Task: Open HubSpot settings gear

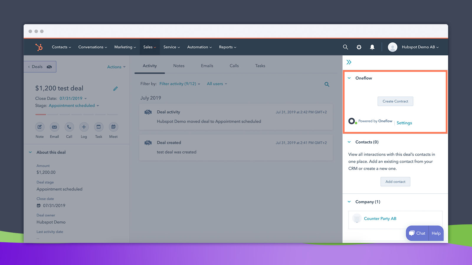Action: pos(359,47)
